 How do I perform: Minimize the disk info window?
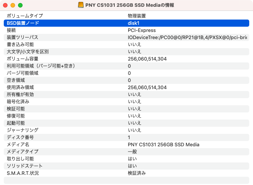coord(13,5)
